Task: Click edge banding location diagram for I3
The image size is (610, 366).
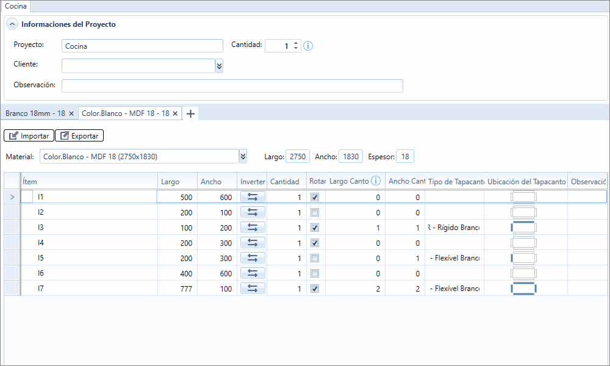Action: tap(523, 228)
